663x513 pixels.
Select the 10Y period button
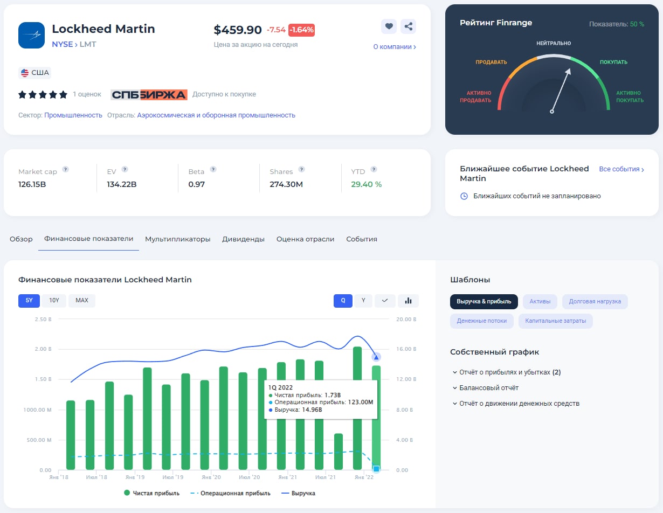pos(54,300)
